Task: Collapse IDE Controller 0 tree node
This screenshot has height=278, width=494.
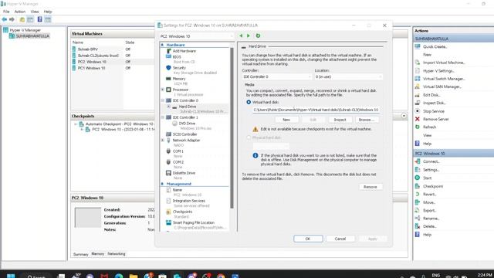Action: pyautogui.click(x=163, y=100)
